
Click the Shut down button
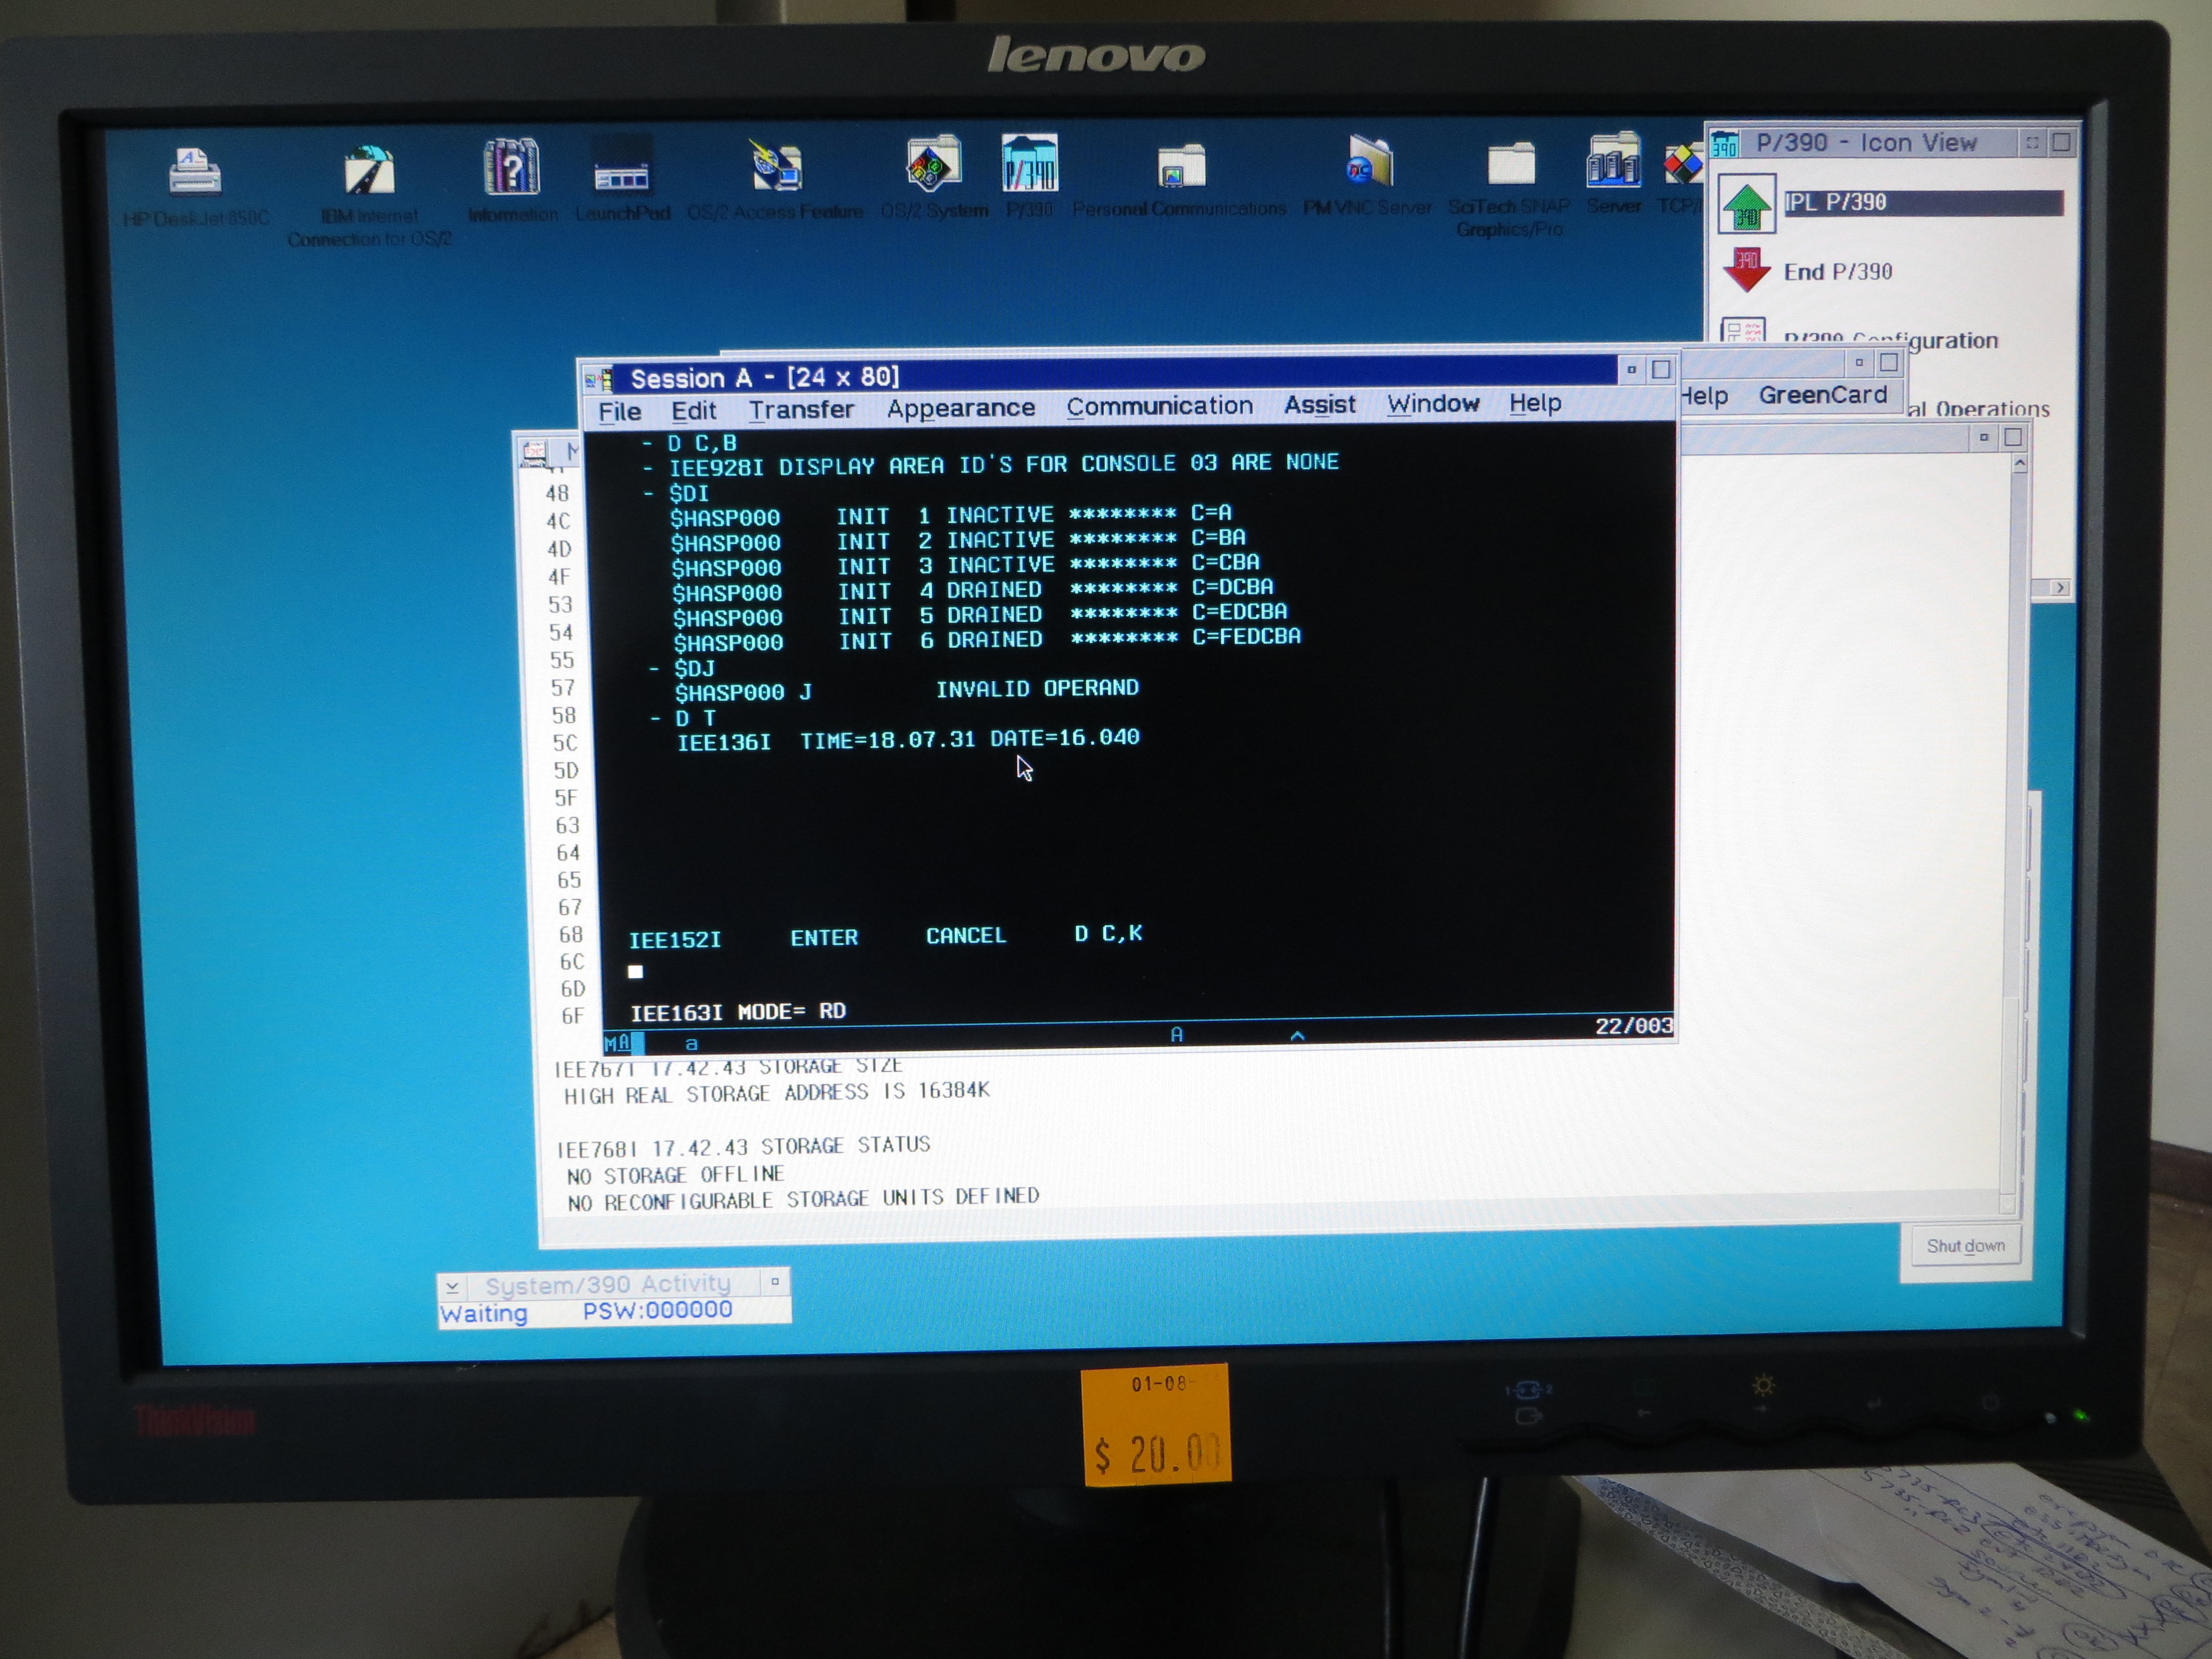click(1965, 1245)
